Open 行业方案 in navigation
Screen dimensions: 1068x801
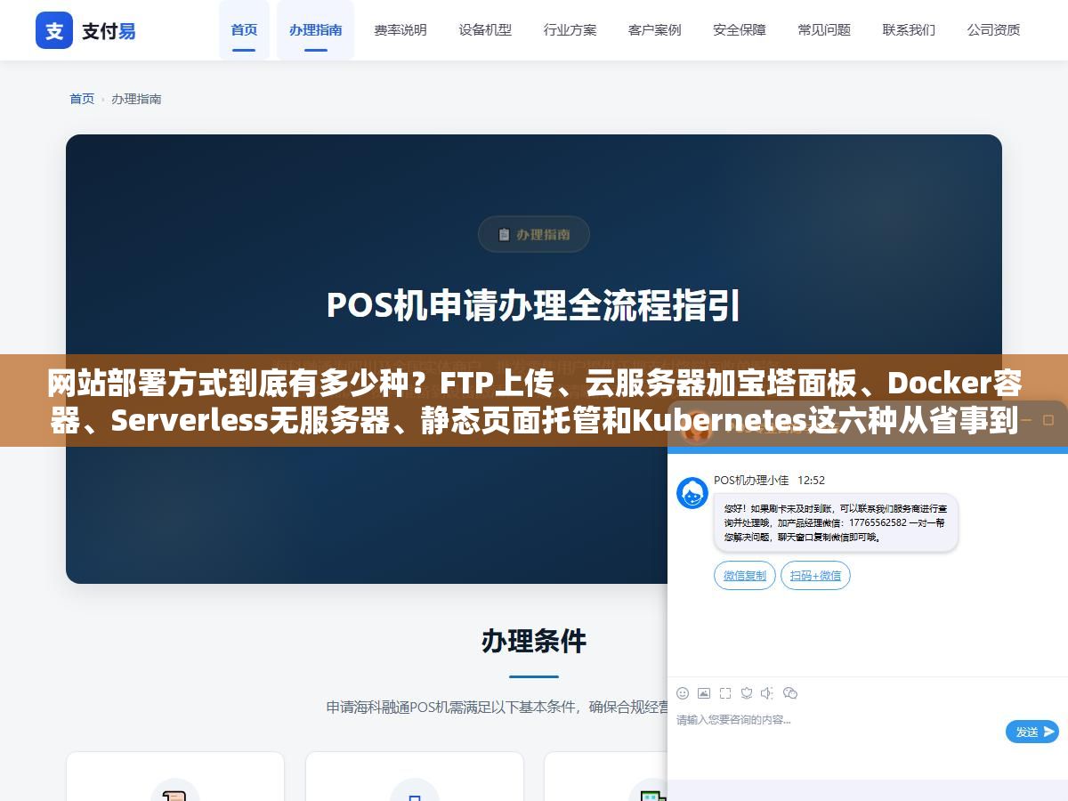click(x=570, y=29)
